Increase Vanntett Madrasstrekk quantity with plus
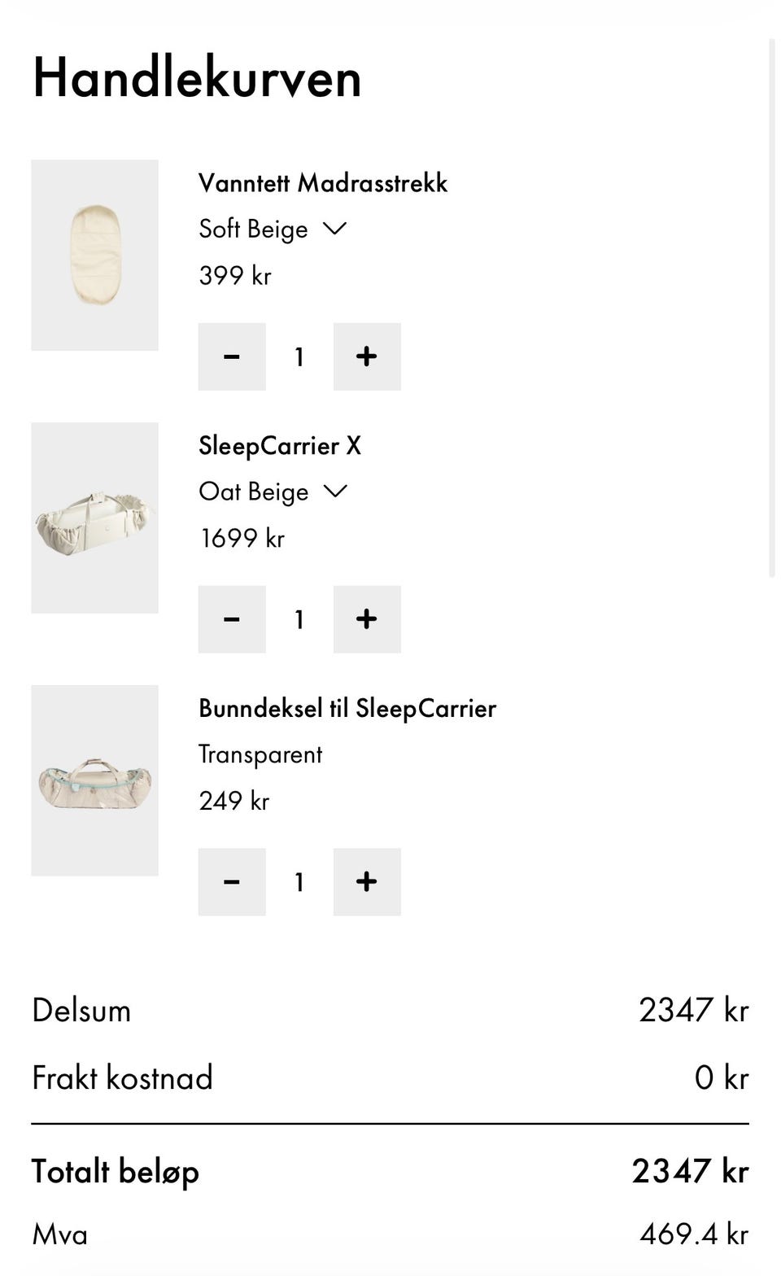The height and width of the screenshot is (1276, 781). tap(367, 356)
